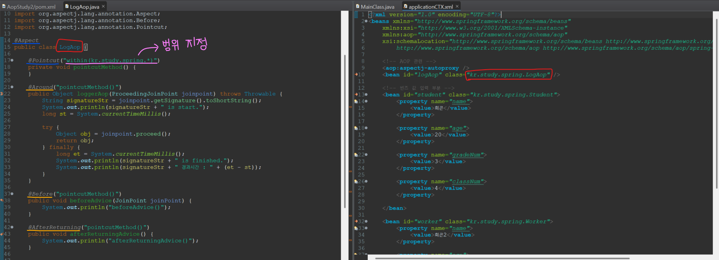This screenshot has width=719, height=260.
Task: Click the gutter marker icon at XML line 26
Action: (x=356, y=182)
